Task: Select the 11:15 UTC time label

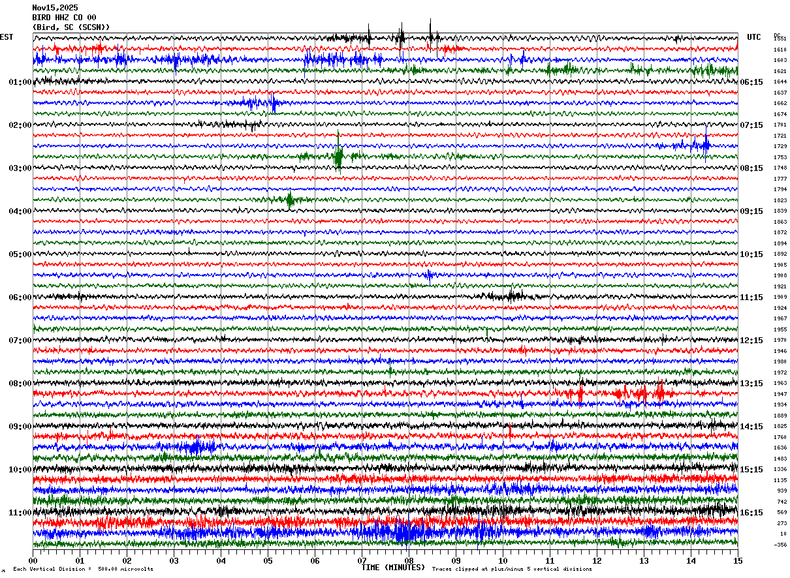Action: click(x=752, y=297)
